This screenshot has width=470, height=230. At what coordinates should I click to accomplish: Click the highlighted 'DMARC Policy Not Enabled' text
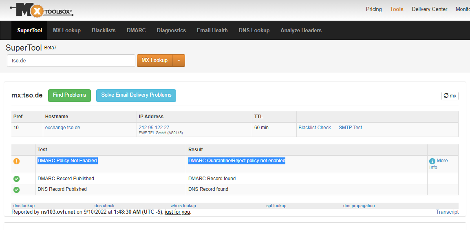68,161
